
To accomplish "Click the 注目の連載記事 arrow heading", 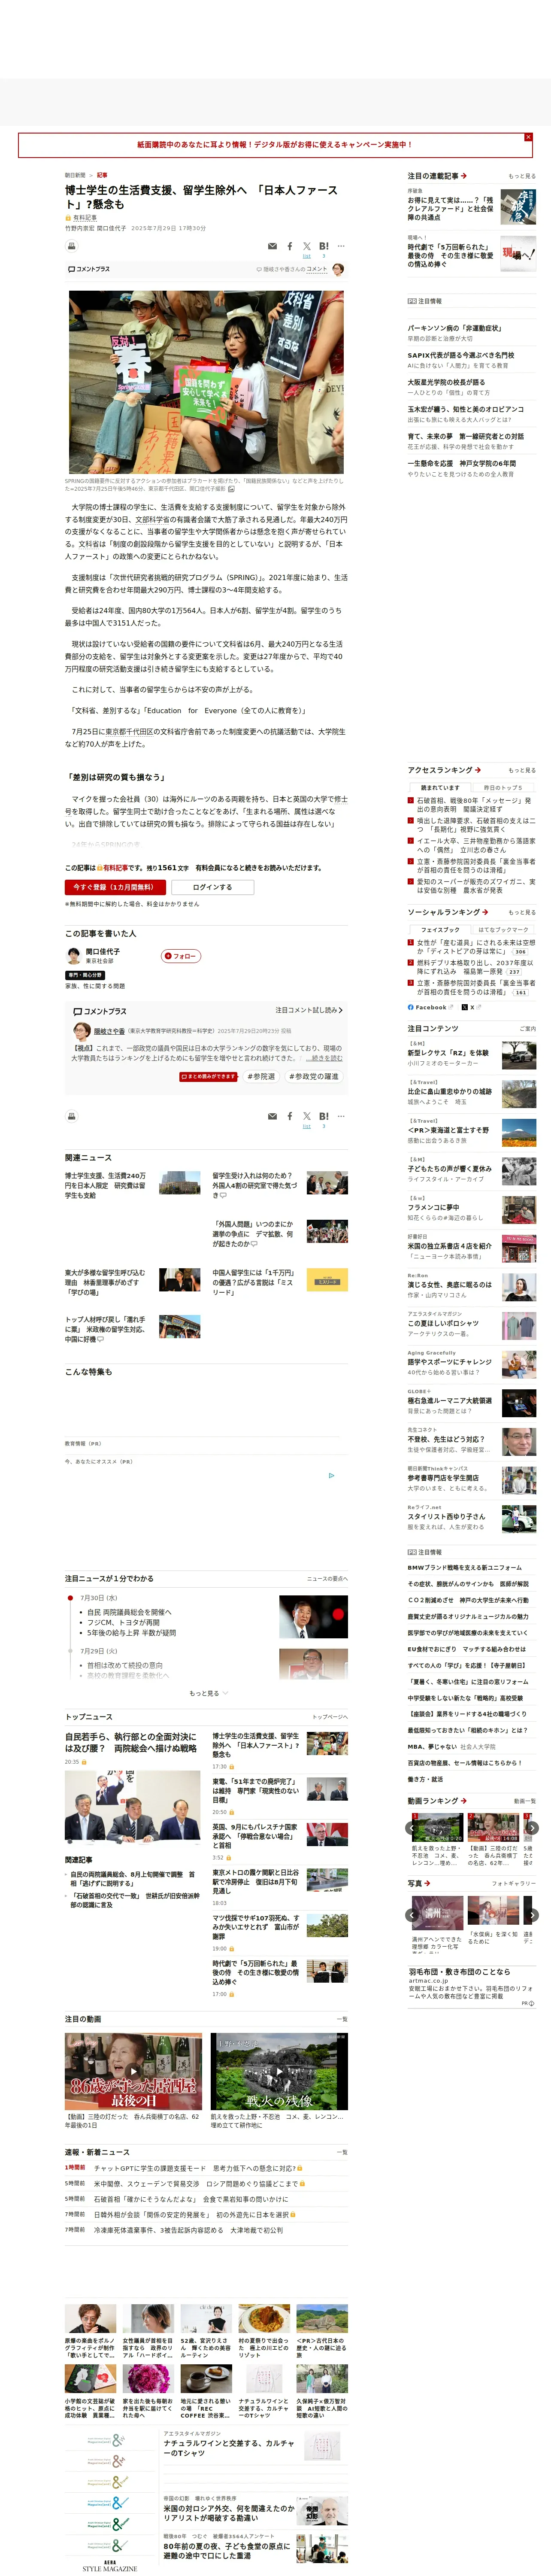I will [437, 176].
